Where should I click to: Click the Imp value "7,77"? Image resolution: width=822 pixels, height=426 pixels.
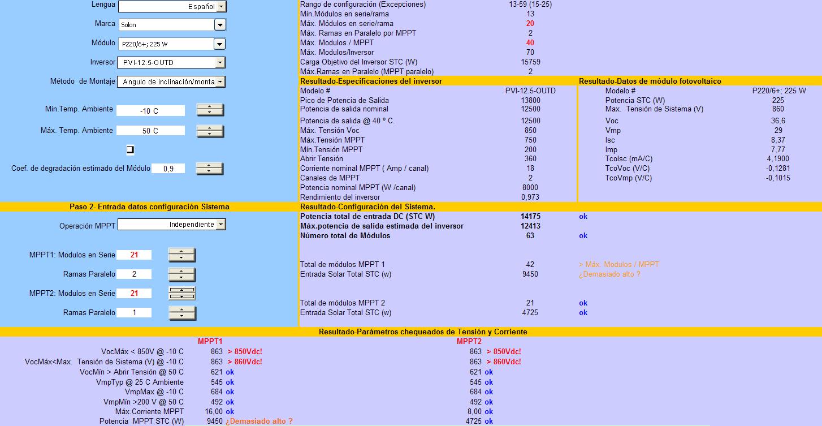pos(778,150)
